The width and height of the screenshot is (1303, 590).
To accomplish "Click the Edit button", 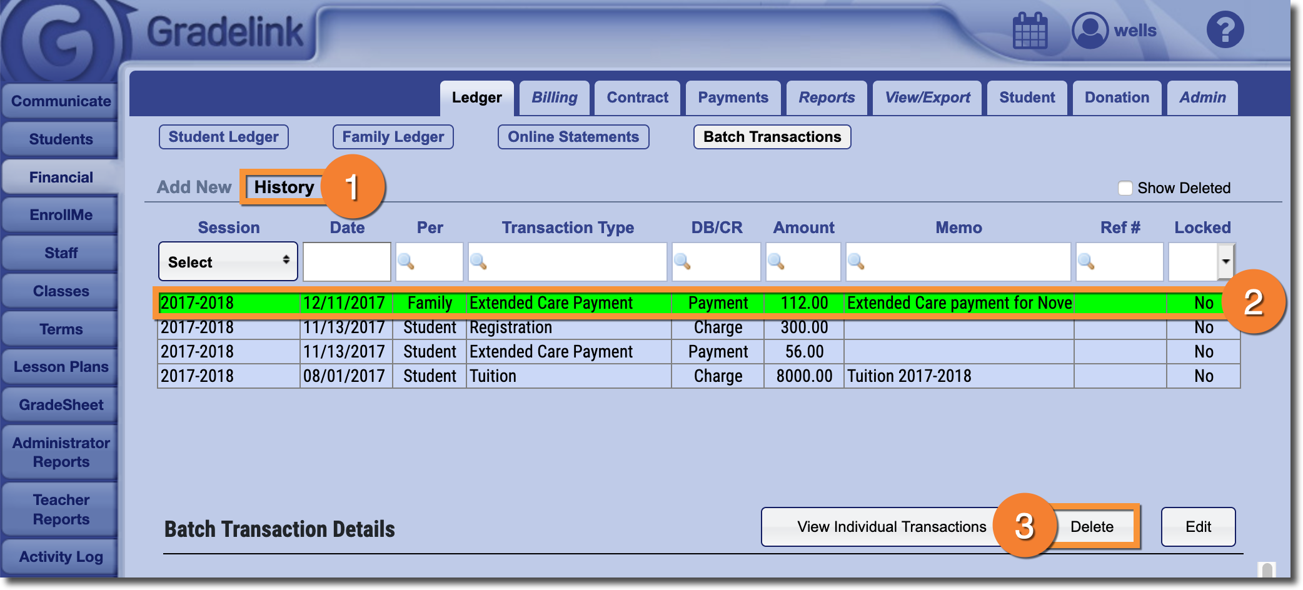I will click(x=1197, y=527).
